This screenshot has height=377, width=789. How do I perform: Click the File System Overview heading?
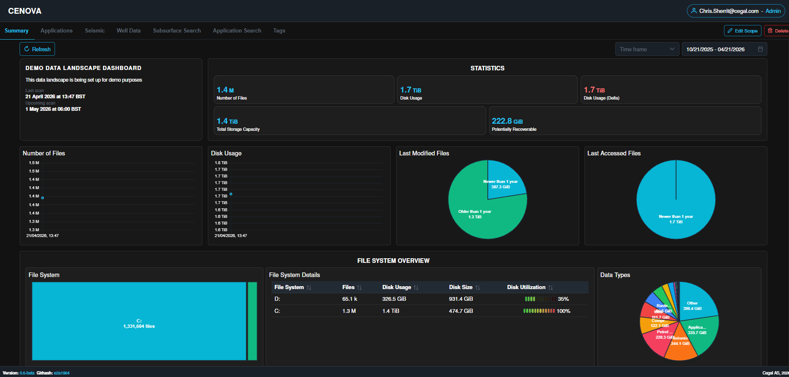(x=393, y=261)
